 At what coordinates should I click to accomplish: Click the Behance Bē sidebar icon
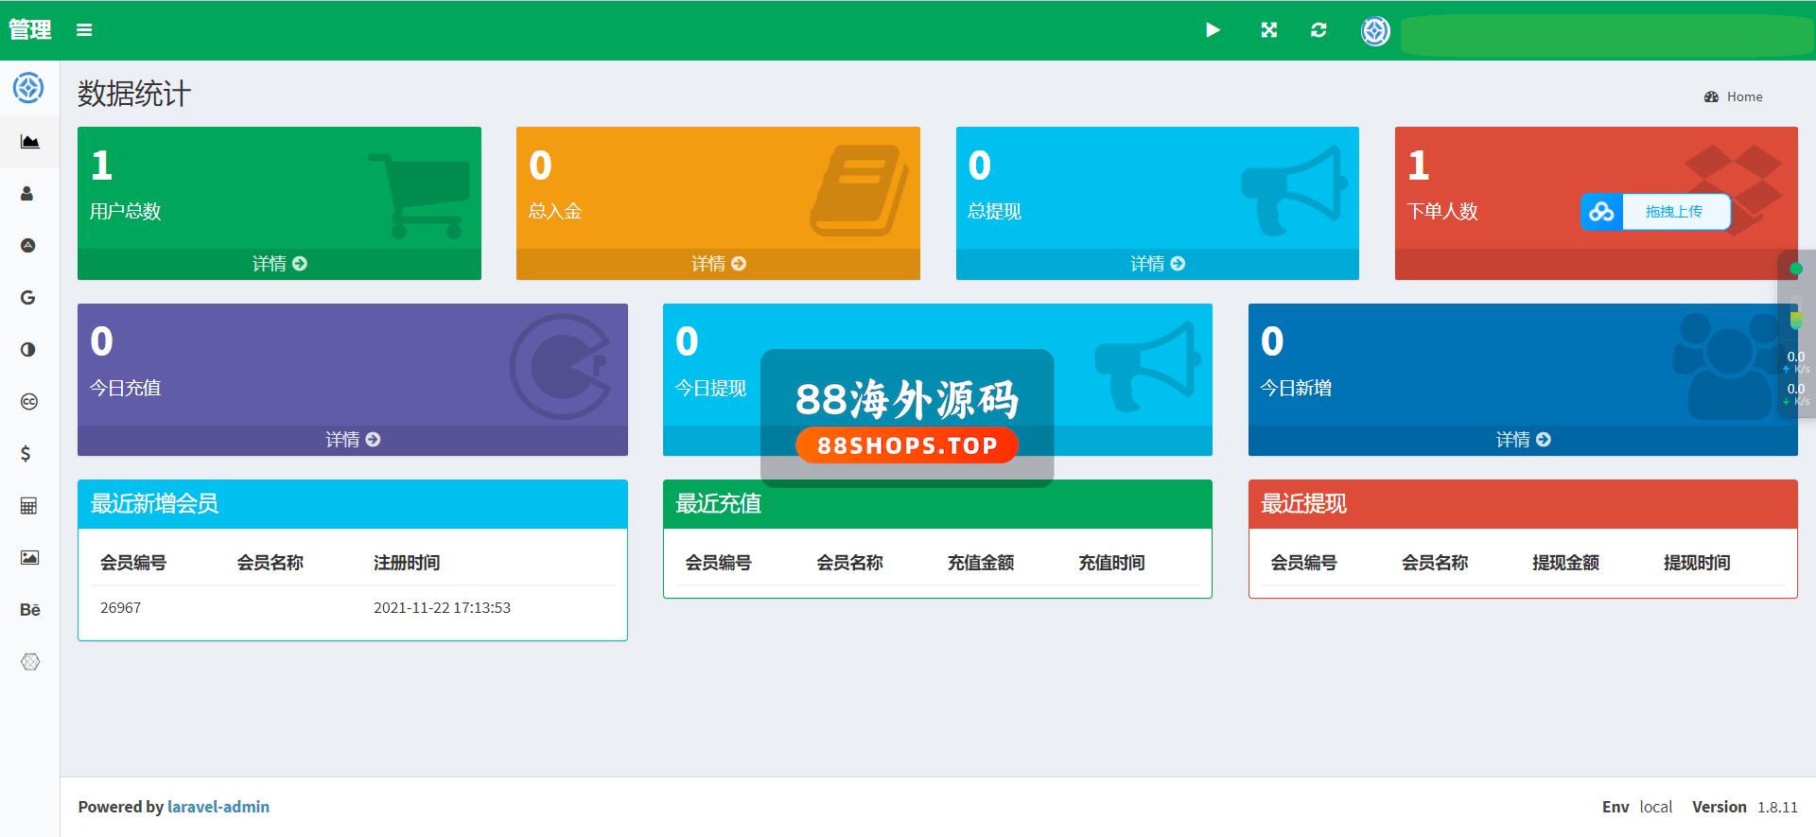29,610
